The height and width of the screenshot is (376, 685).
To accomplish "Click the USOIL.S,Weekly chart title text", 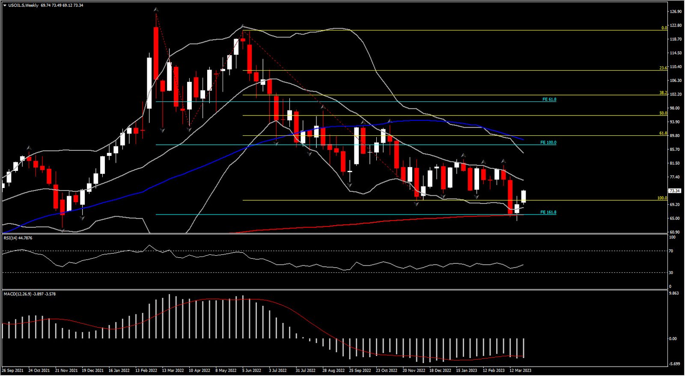I will 23,6.
